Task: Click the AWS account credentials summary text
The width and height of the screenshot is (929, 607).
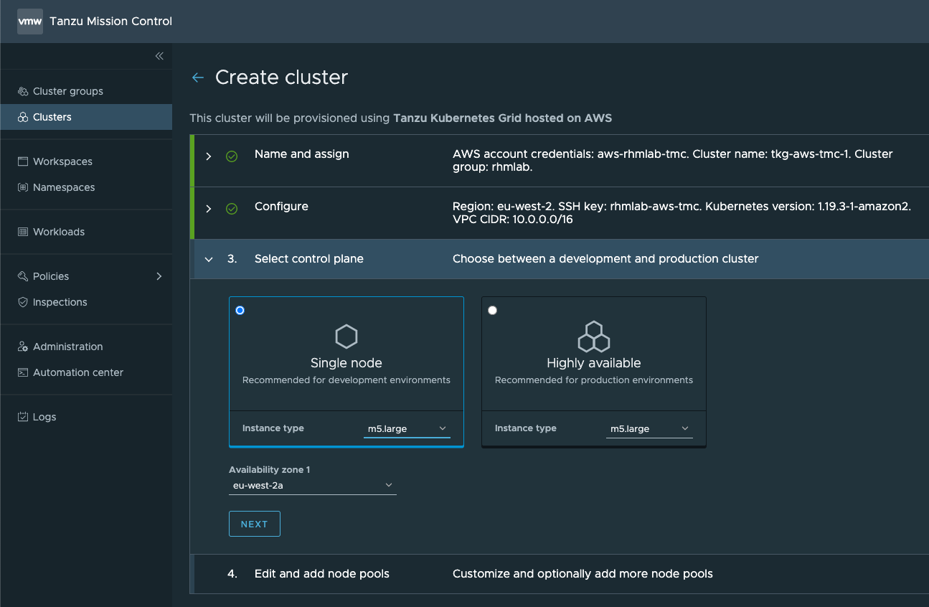Action: (673, 161)
